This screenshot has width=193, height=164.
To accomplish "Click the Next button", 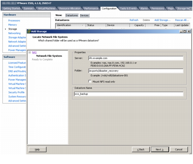I will [160, 150].
